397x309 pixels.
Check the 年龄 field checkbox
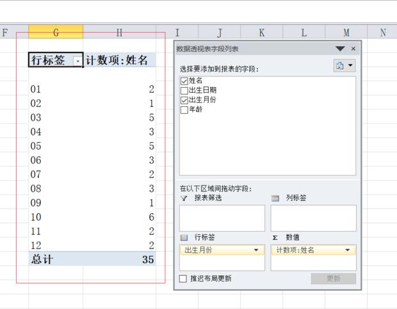point(184,110)
